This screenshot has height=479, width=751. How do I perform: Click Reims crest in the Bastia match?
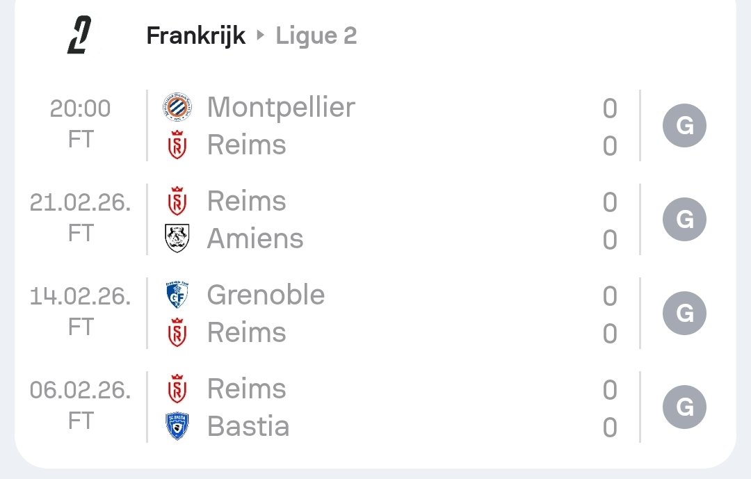[x=177, y=389]
